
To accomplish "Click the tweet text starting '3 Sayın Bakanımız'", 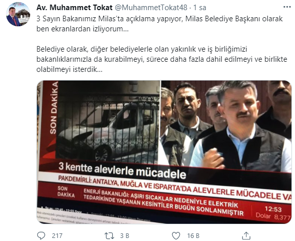I will tap(160, 24).
